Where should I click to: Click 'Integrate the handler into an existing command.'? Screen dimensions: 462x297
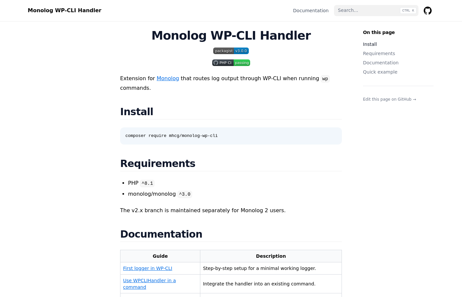(259, 284)
